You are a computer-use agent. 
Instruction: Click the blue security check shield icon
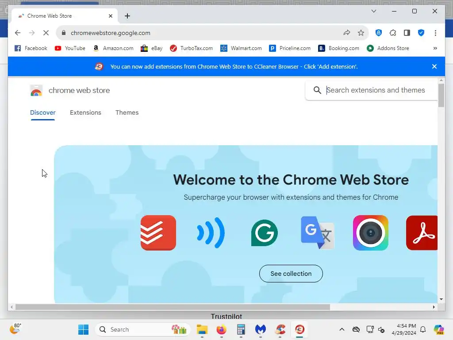421,33
